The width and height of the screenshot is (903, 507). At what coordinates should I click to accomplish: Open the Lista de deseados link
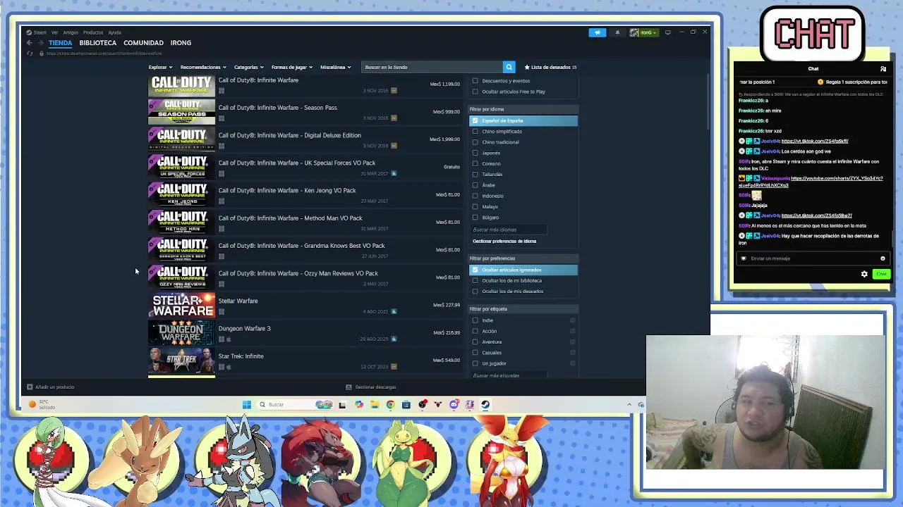tap(550, 67)
